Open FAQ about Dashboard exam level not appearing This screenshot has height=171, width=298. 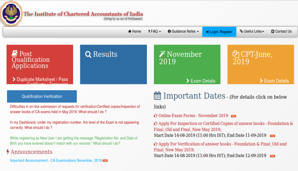coord(74,125)
